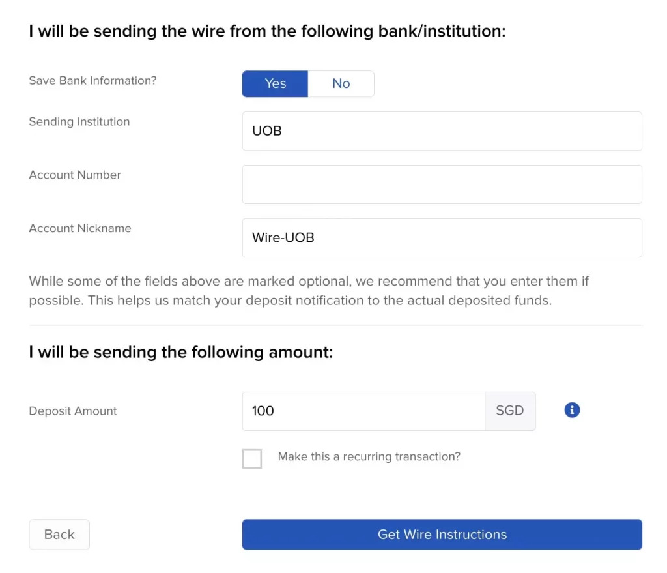Click the bank/institution section heading
Image resolution: width=667 pixels, height=573 pixels.
267,31
